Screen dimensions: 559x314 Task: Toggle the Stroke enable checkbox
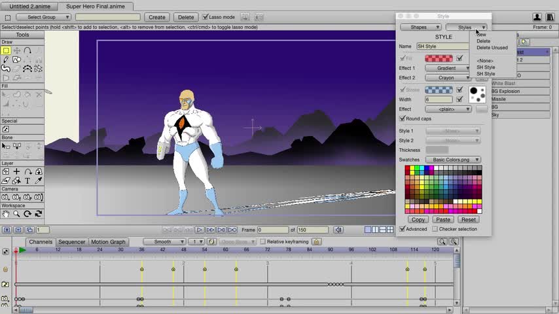[460, 90]
